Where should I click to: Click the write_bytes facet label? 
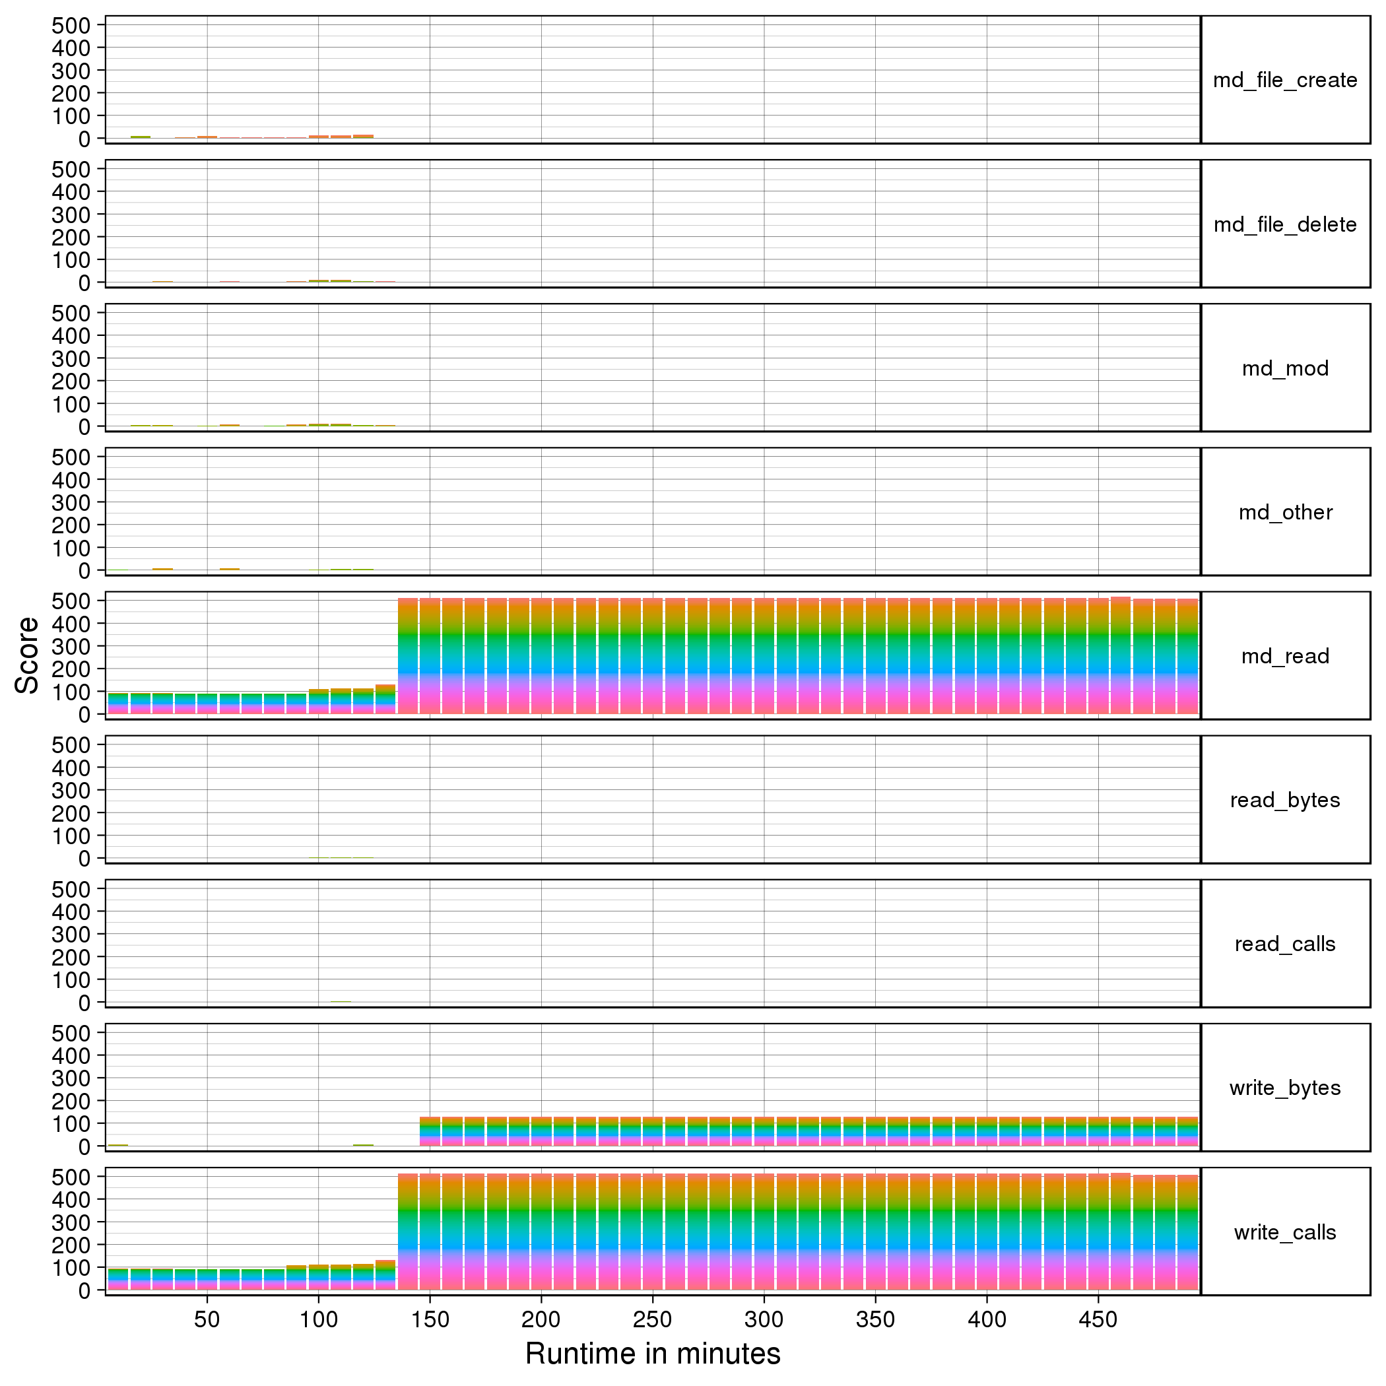[x=1285, y=1088]
